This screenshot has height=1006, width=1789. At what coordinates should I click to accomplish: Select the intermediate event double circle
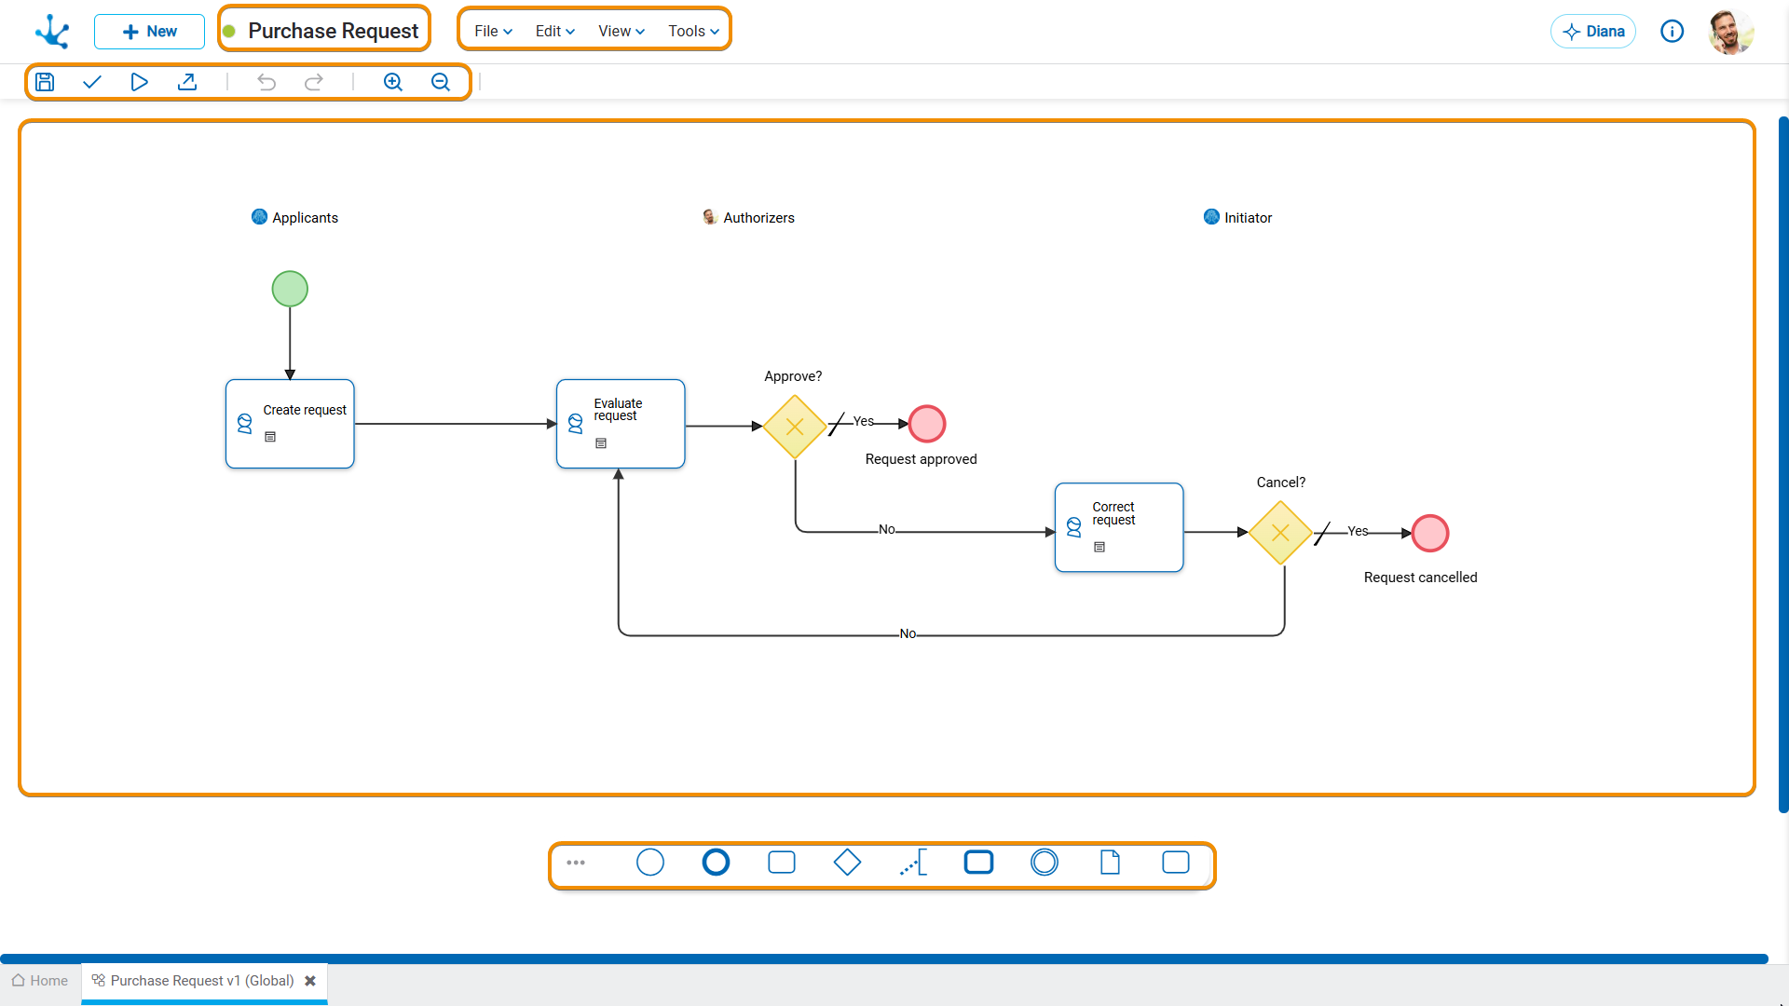(x=1045, y=863)
